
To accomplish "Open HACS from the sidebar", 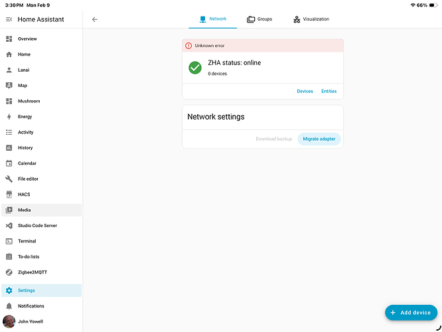I will [24, 195].
